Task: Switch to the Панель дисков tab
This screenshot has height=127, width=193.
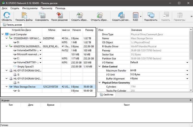Action: pos(12,25)
